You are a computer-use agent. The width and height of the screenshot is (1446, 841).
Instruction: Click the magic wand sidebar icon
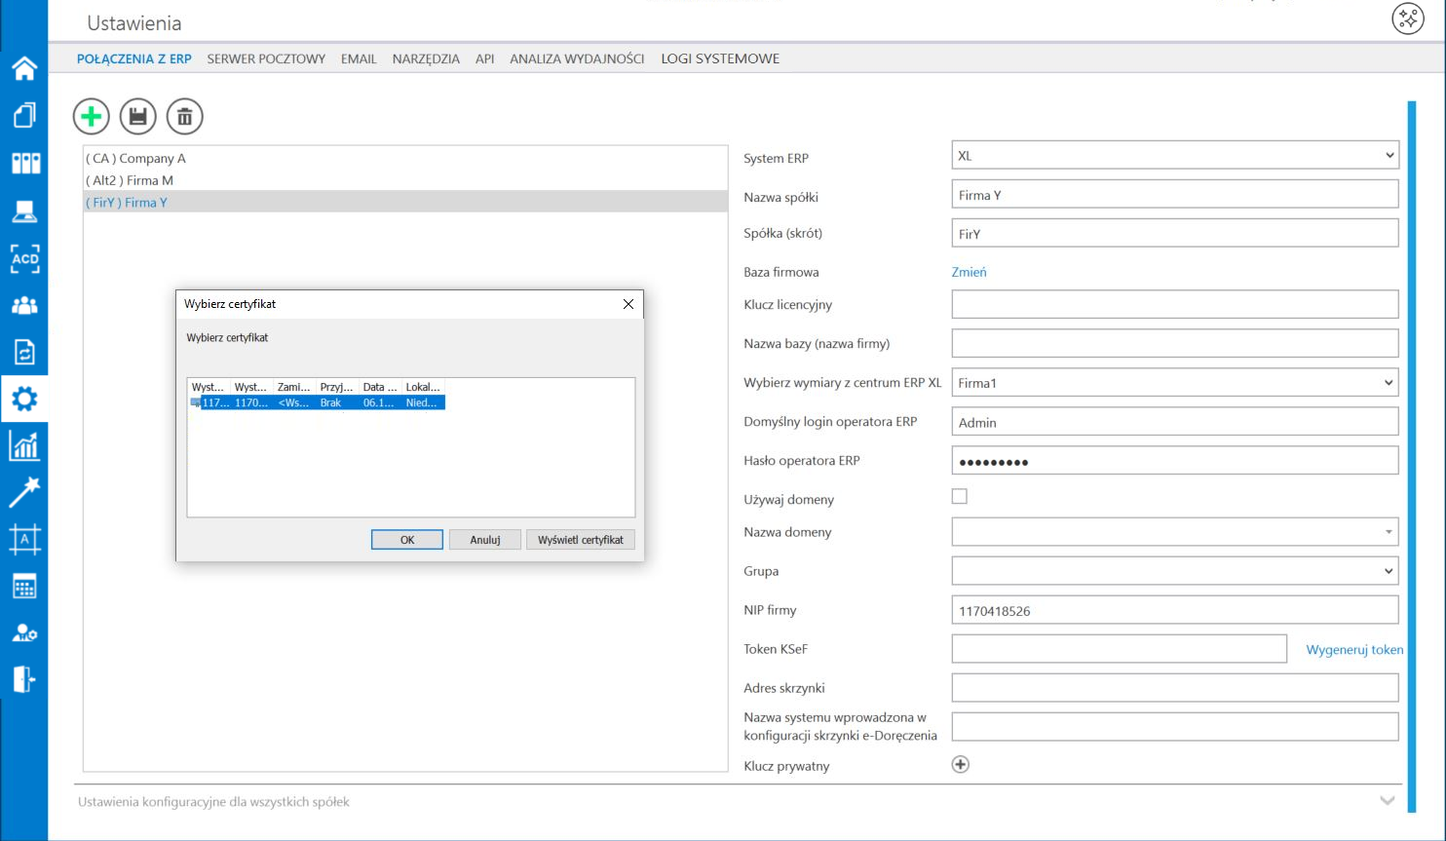tap(24, 492)
